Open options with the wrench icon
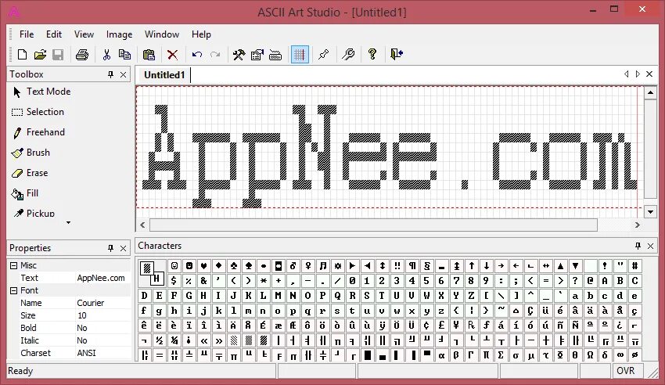 tap(348, 54)
